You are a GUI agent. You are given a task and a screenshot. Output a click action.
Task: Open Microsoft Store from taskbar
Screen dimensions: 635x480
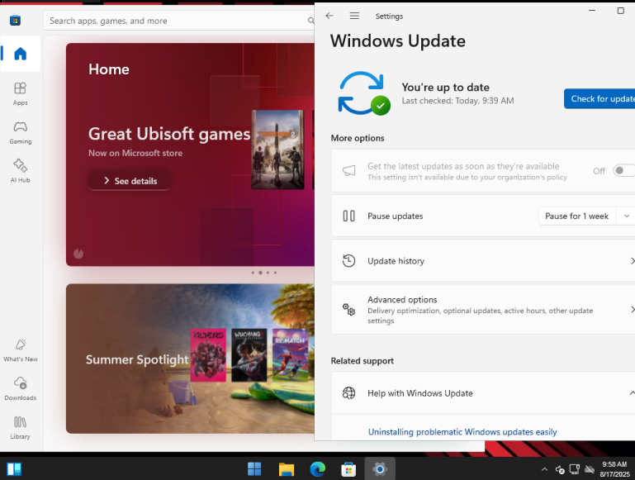[x=348, y=469]
